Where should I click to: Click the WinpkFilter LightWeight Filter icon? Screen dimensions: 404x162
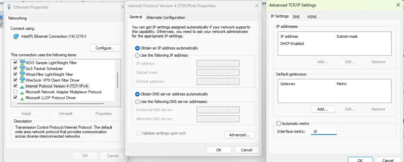pyautogui.click(x=22, y=74)
